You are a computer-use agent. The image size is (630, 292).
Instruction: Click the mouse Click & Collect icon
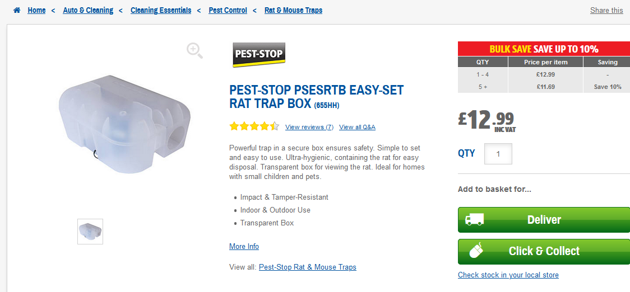coord(475,251)
